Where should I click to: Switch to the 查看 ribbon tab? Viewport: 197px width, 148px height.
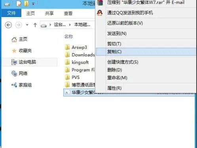68,13
